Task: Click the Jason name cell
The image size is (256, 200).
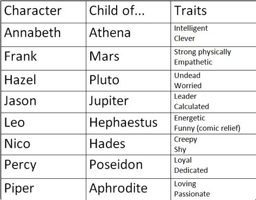Action: click(x=44, y=102)
